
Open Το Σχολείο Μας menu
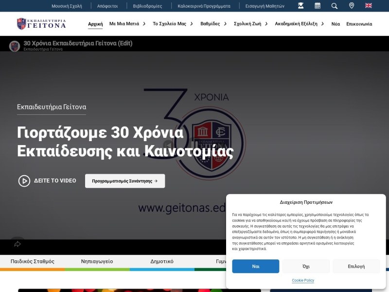[x=169, y=24]
